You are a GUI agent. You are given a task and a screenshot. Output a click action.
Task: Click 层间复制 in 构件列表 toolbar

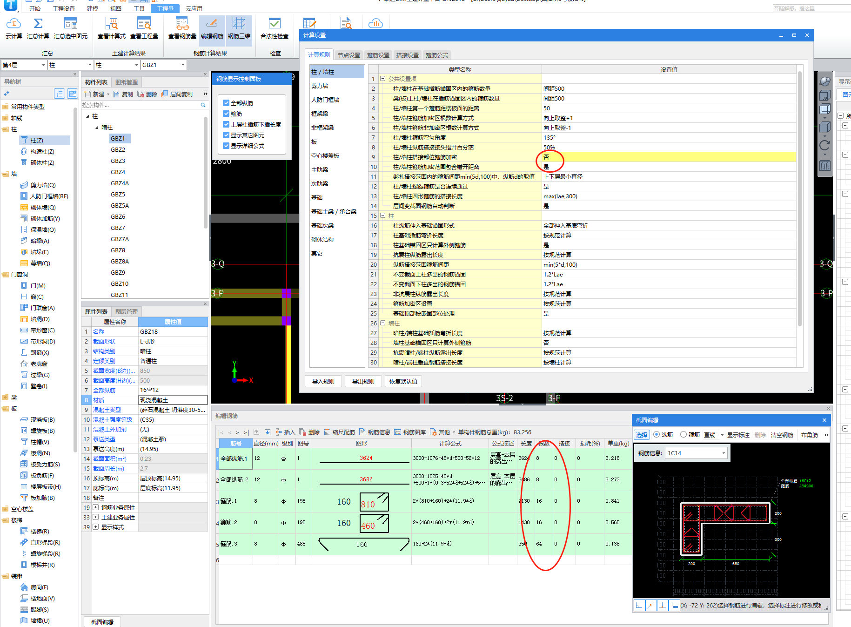coord(177,94)
